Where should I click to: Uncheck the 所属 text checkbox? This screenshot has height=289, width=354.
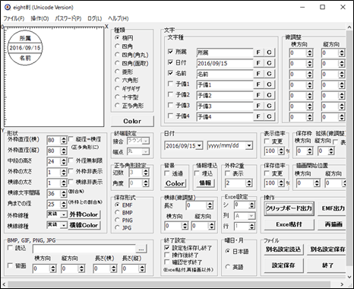[x=170, y=52]
